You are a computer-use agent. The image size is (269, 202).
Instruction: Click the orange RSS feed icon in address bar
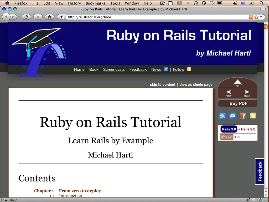tap(251, 17)
